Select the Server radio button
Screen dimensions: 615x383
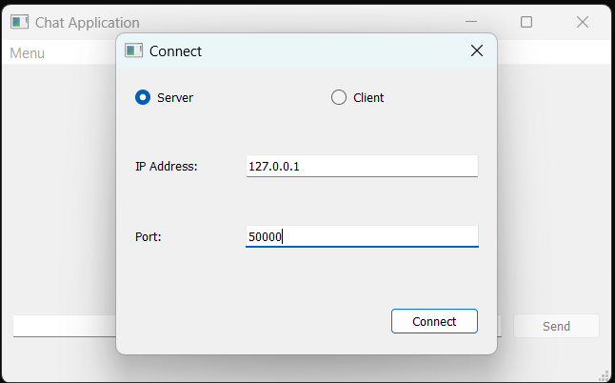[143, 97]
